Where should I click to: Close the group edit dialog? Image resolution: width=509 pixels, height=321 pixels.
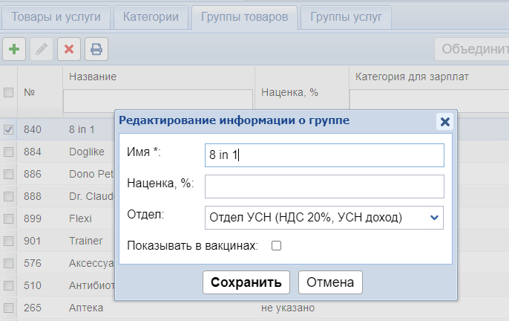click(444, 122)
